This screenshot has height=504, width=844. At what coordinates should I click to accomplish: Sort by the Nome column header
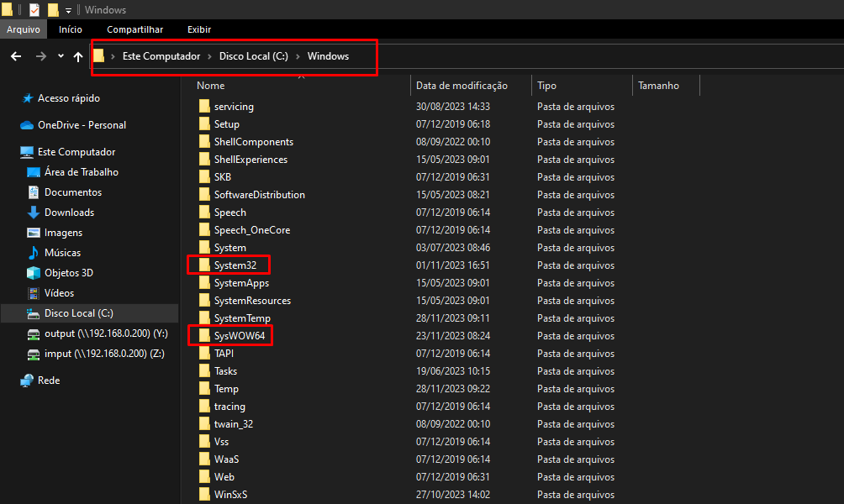(211, 86)
